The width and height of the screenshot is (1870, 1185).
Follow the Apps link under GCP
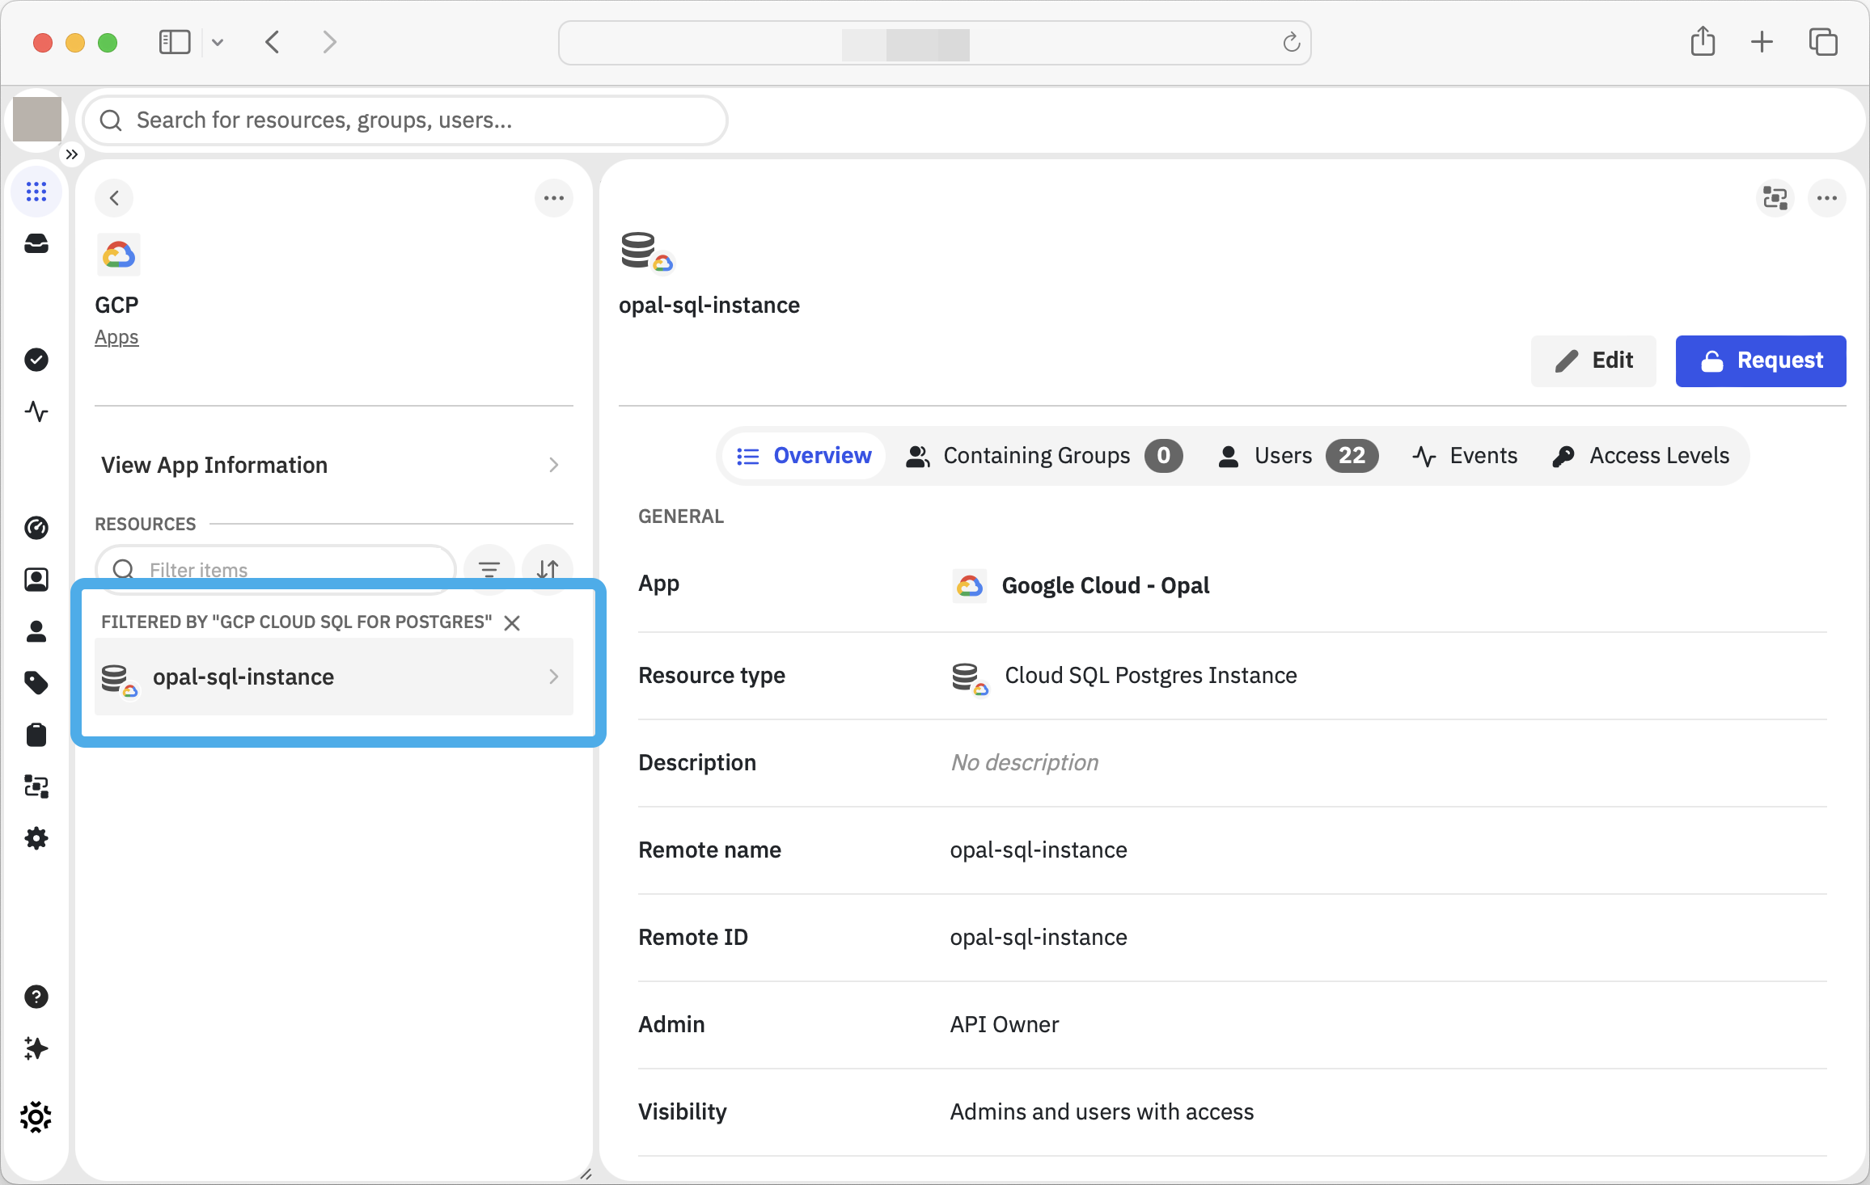click(x=116, y=337)
